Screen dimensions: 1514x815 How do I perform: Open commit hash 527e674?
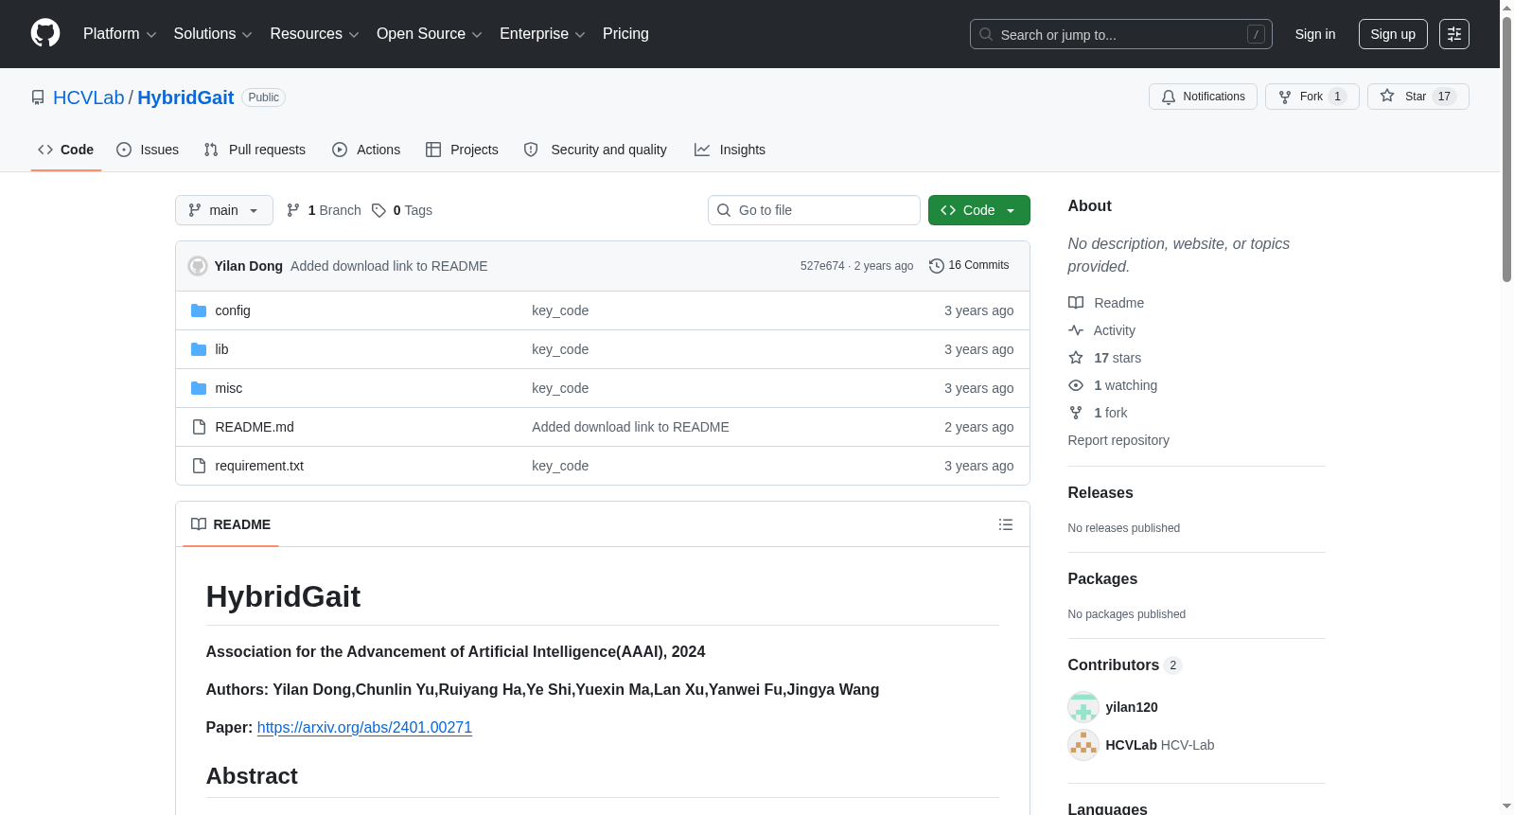(x=822, y=266)
